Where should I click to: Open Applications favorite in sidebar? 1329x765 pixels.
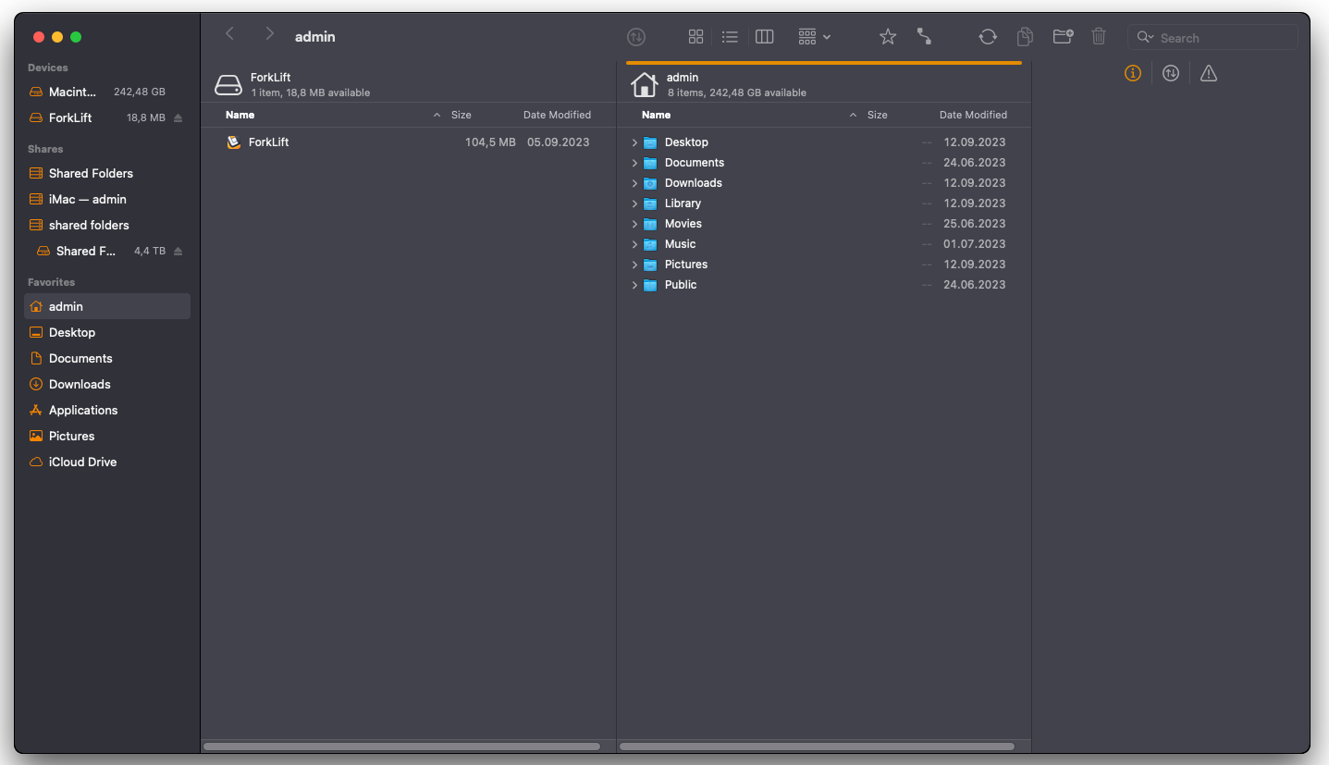click(107, 410)
